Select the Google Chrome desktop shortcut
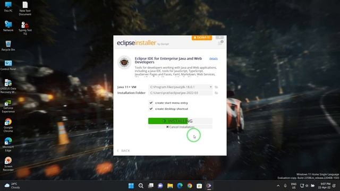 coord(8,125)
